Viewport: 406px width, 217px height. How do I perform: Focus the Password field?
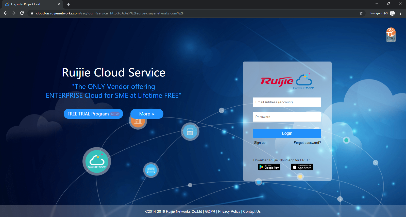287,117
